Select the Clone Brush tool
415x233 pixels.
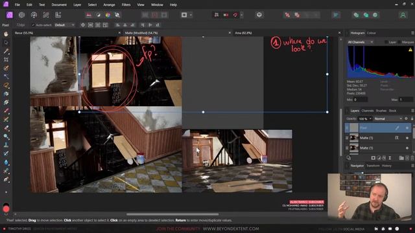pyautogui.click(x=6, y=145)
